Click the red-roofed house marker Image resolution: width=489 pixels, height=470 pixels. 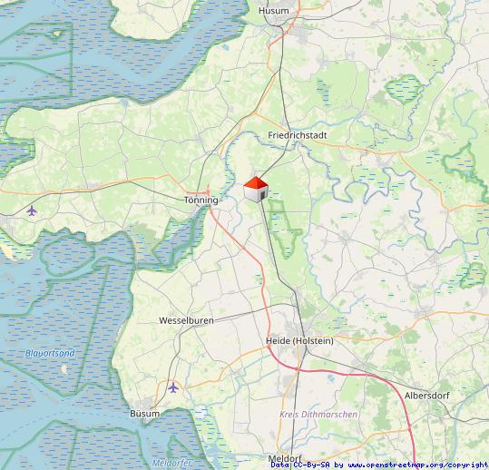(256, 190)
